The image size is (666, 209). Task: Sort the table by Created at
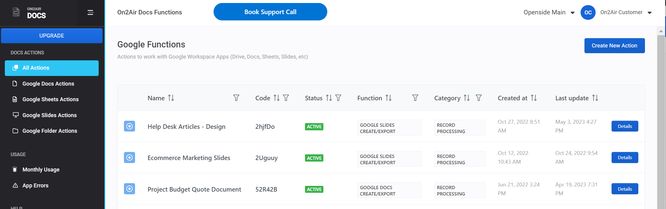[x=534, y=98]
